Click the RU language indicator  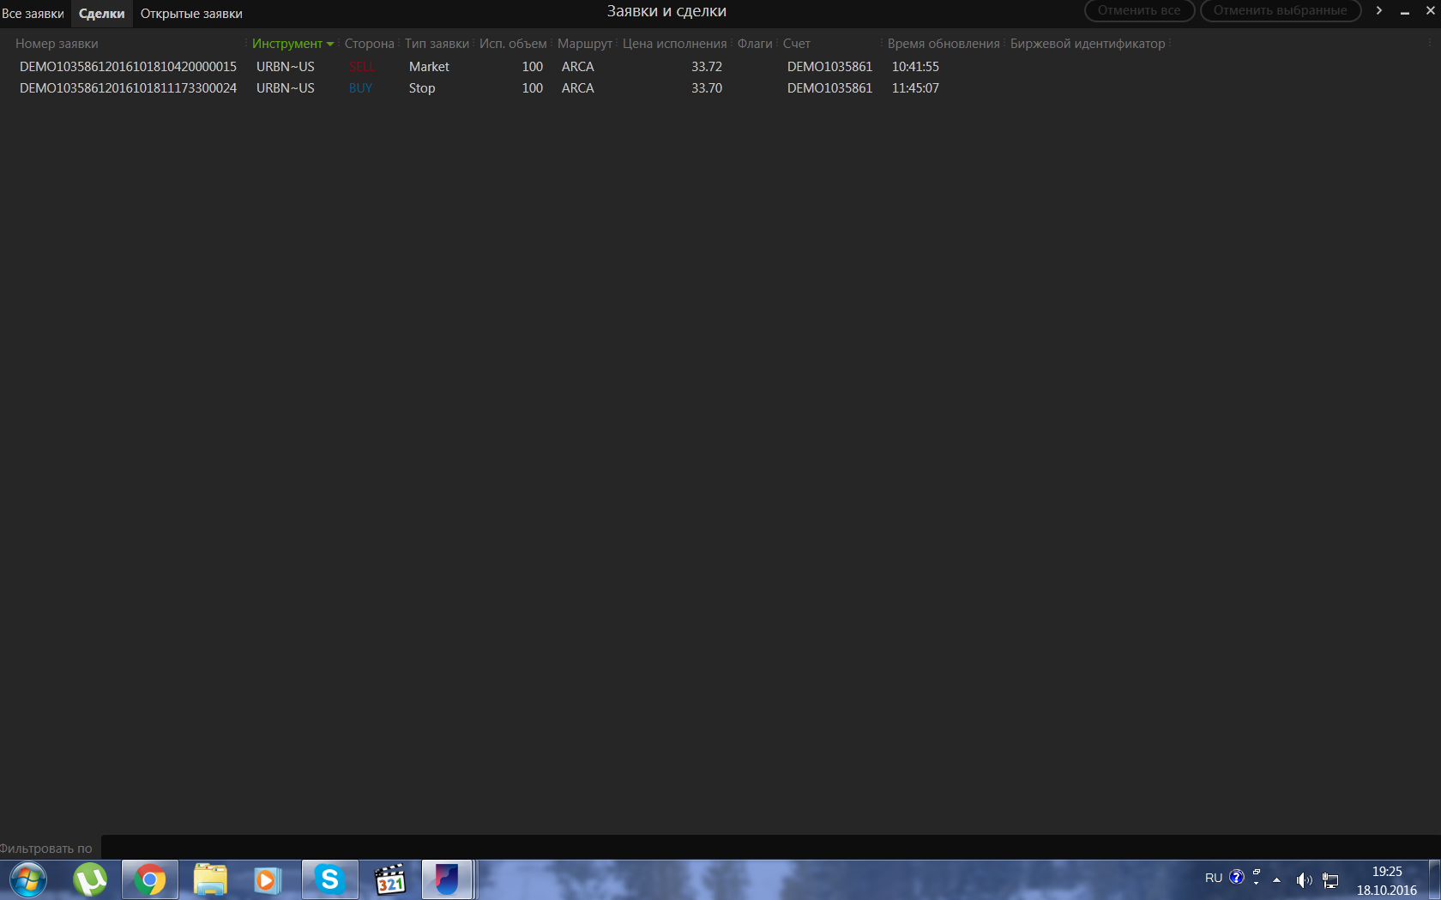[x=1214, y=878]
